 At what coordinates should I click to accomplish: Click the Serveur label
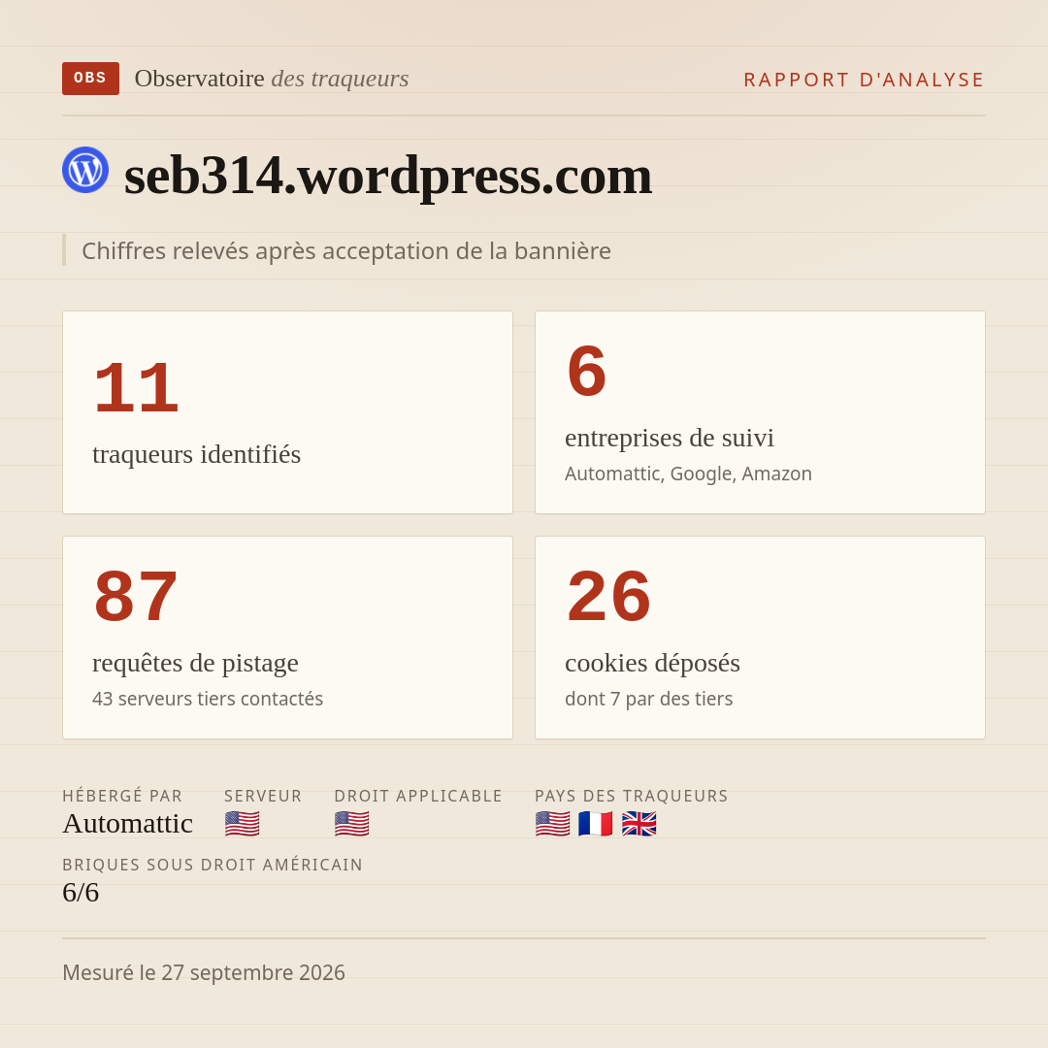[x=263, y=796]
